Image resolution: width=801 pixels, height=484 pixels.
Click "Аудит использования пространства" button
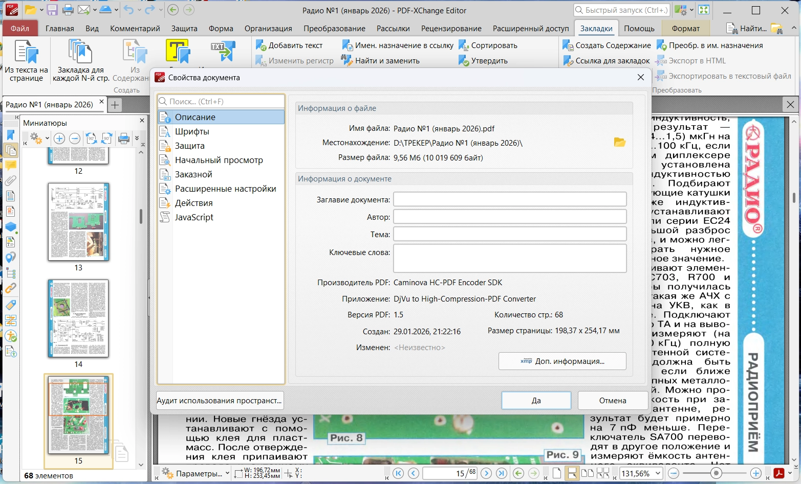(x=220, y=401)
